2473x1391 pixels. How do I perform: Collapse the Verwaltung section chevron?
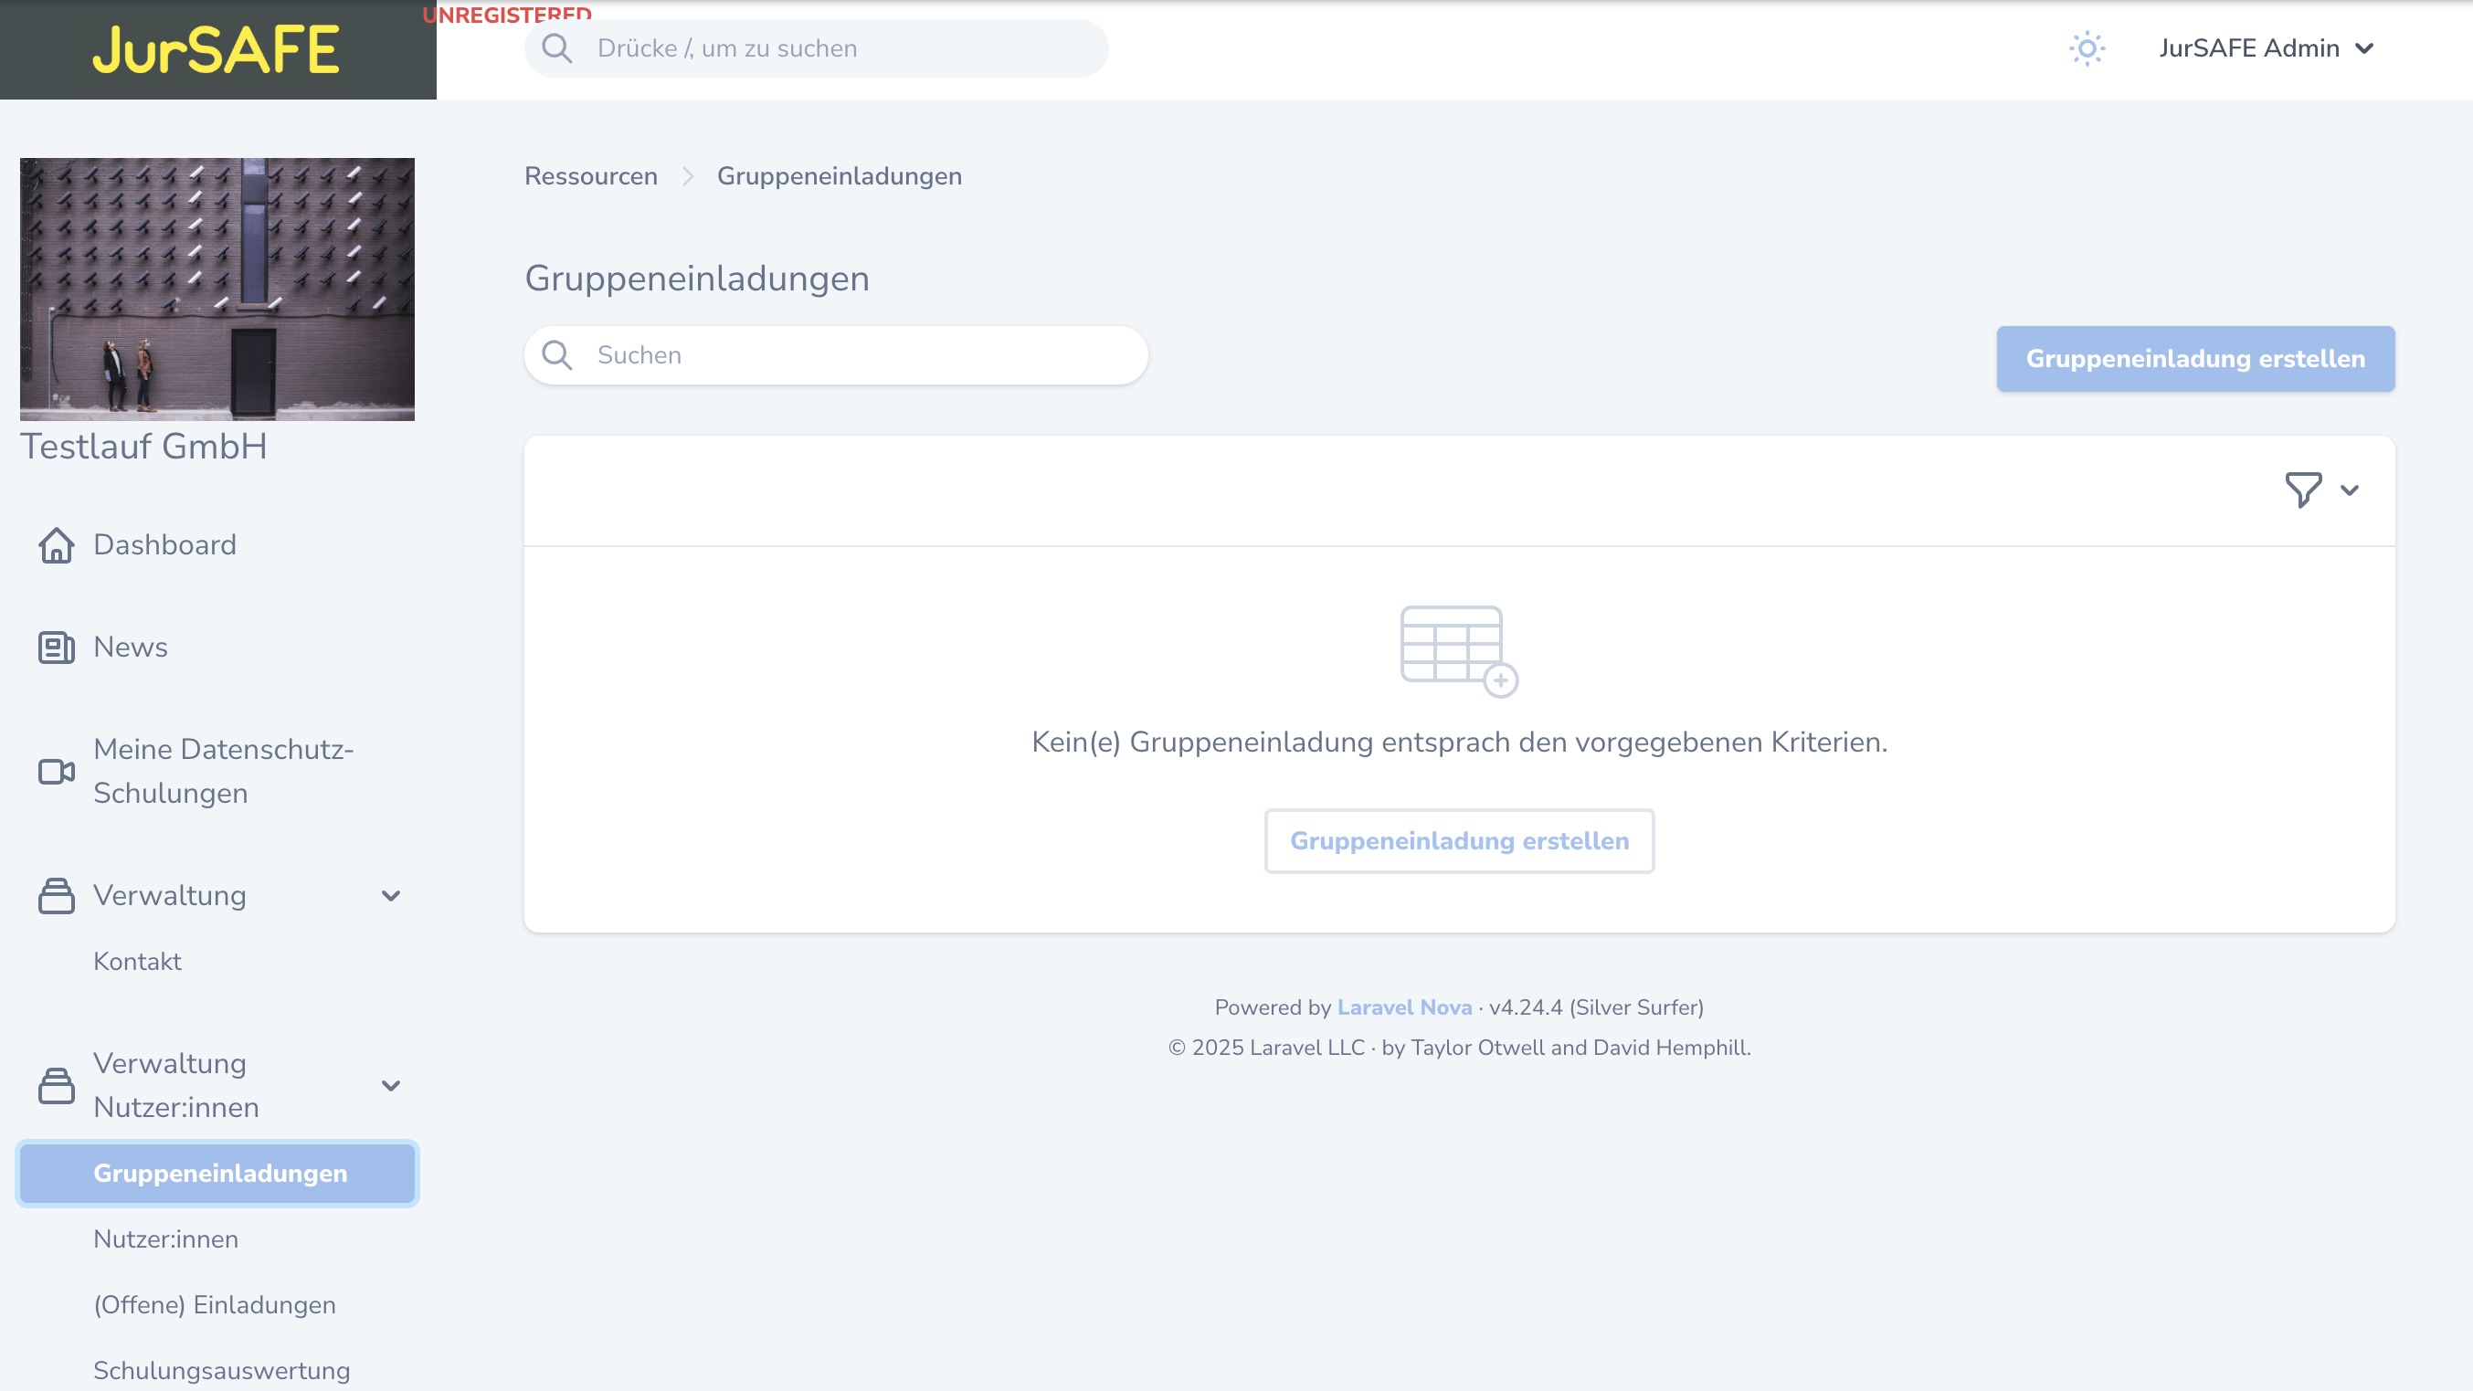(391, 896)
